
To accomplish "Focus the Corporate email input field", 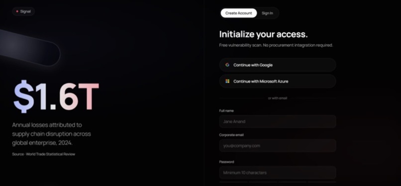I will click(278, 146).
